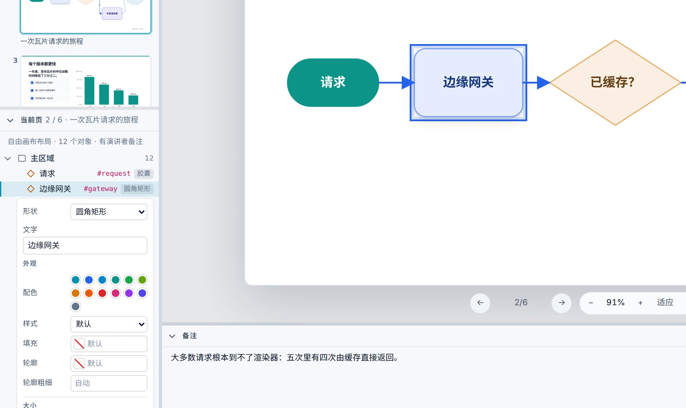Click the 91% zoom level value
This screenshot has height=408, width=686.
click(615, 302)
